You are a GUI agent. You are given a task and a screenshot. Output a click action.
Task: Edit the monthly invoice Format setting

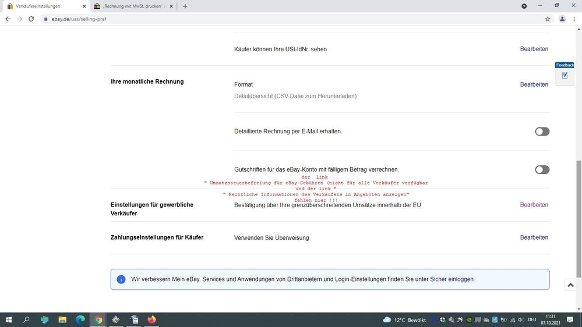(534, 84)
